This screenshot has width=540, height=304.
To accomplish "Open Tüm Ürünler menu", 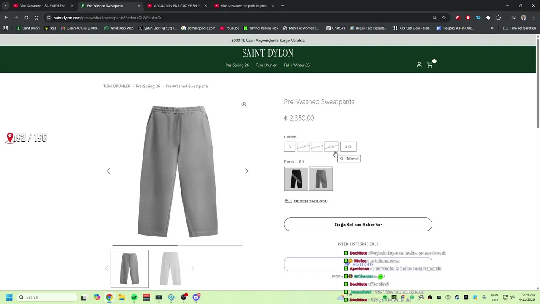I will (266, 65).
